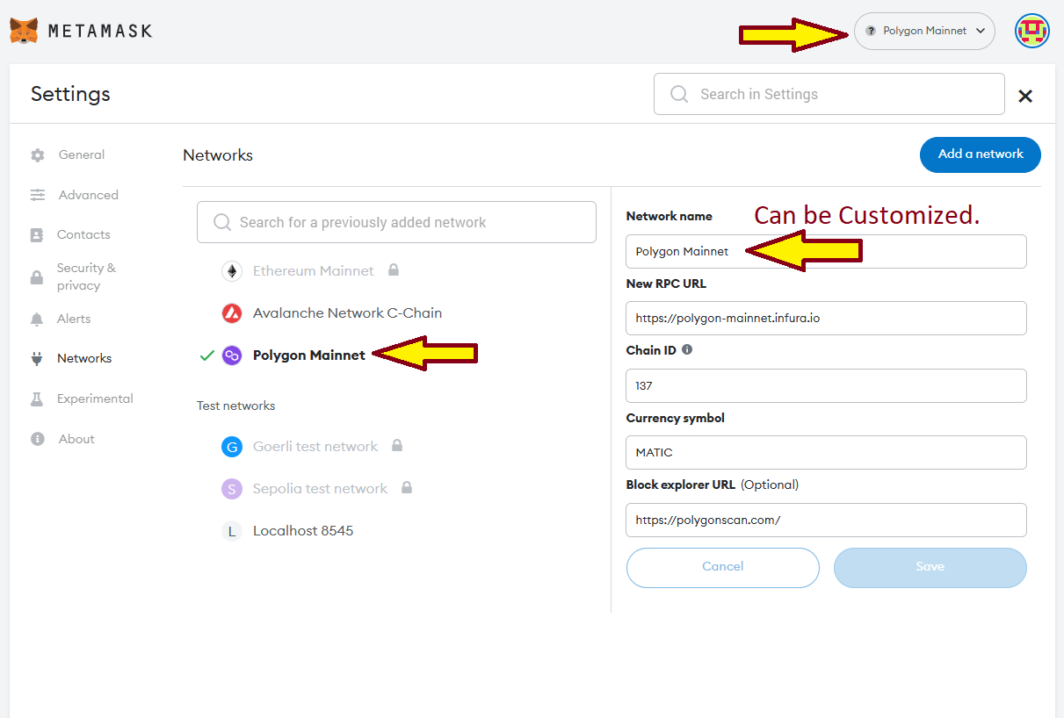Click the green checkmark beside Polygon Mainnet

click(206, 355)
